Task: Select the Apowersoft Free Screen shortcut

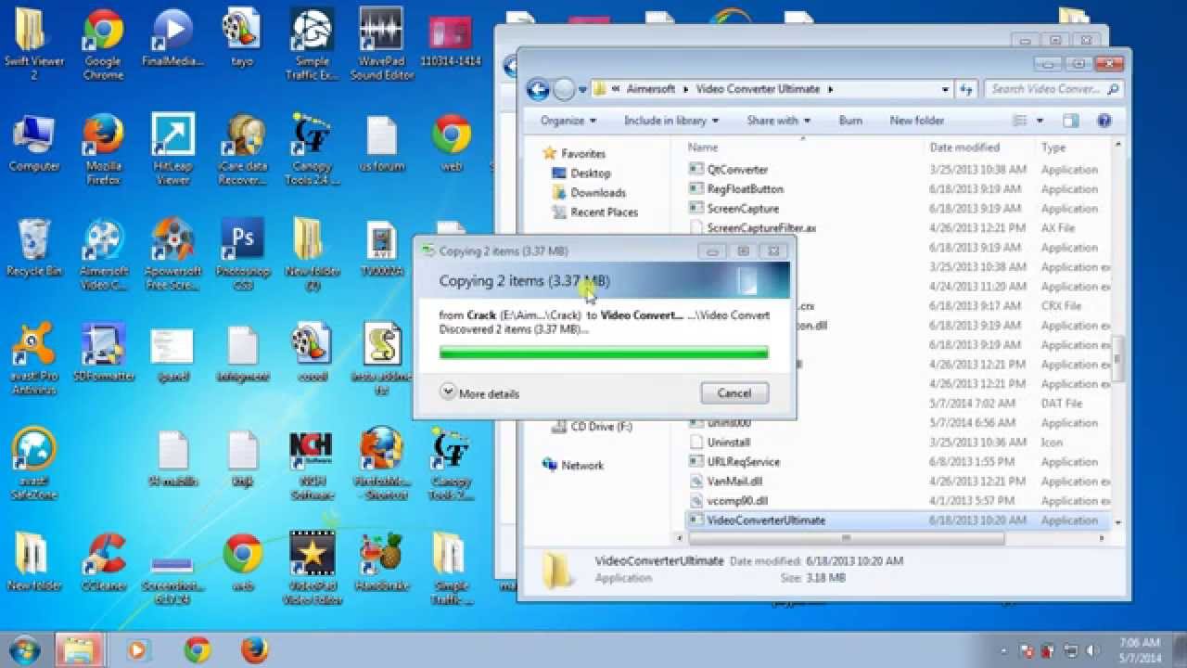Action: tap(173, 255)
